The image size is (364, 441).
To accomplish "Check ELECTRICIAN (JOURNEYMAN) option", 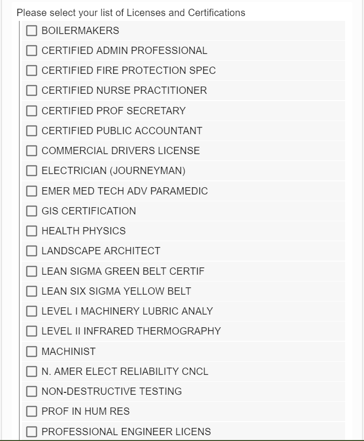I will coord(32,171).
